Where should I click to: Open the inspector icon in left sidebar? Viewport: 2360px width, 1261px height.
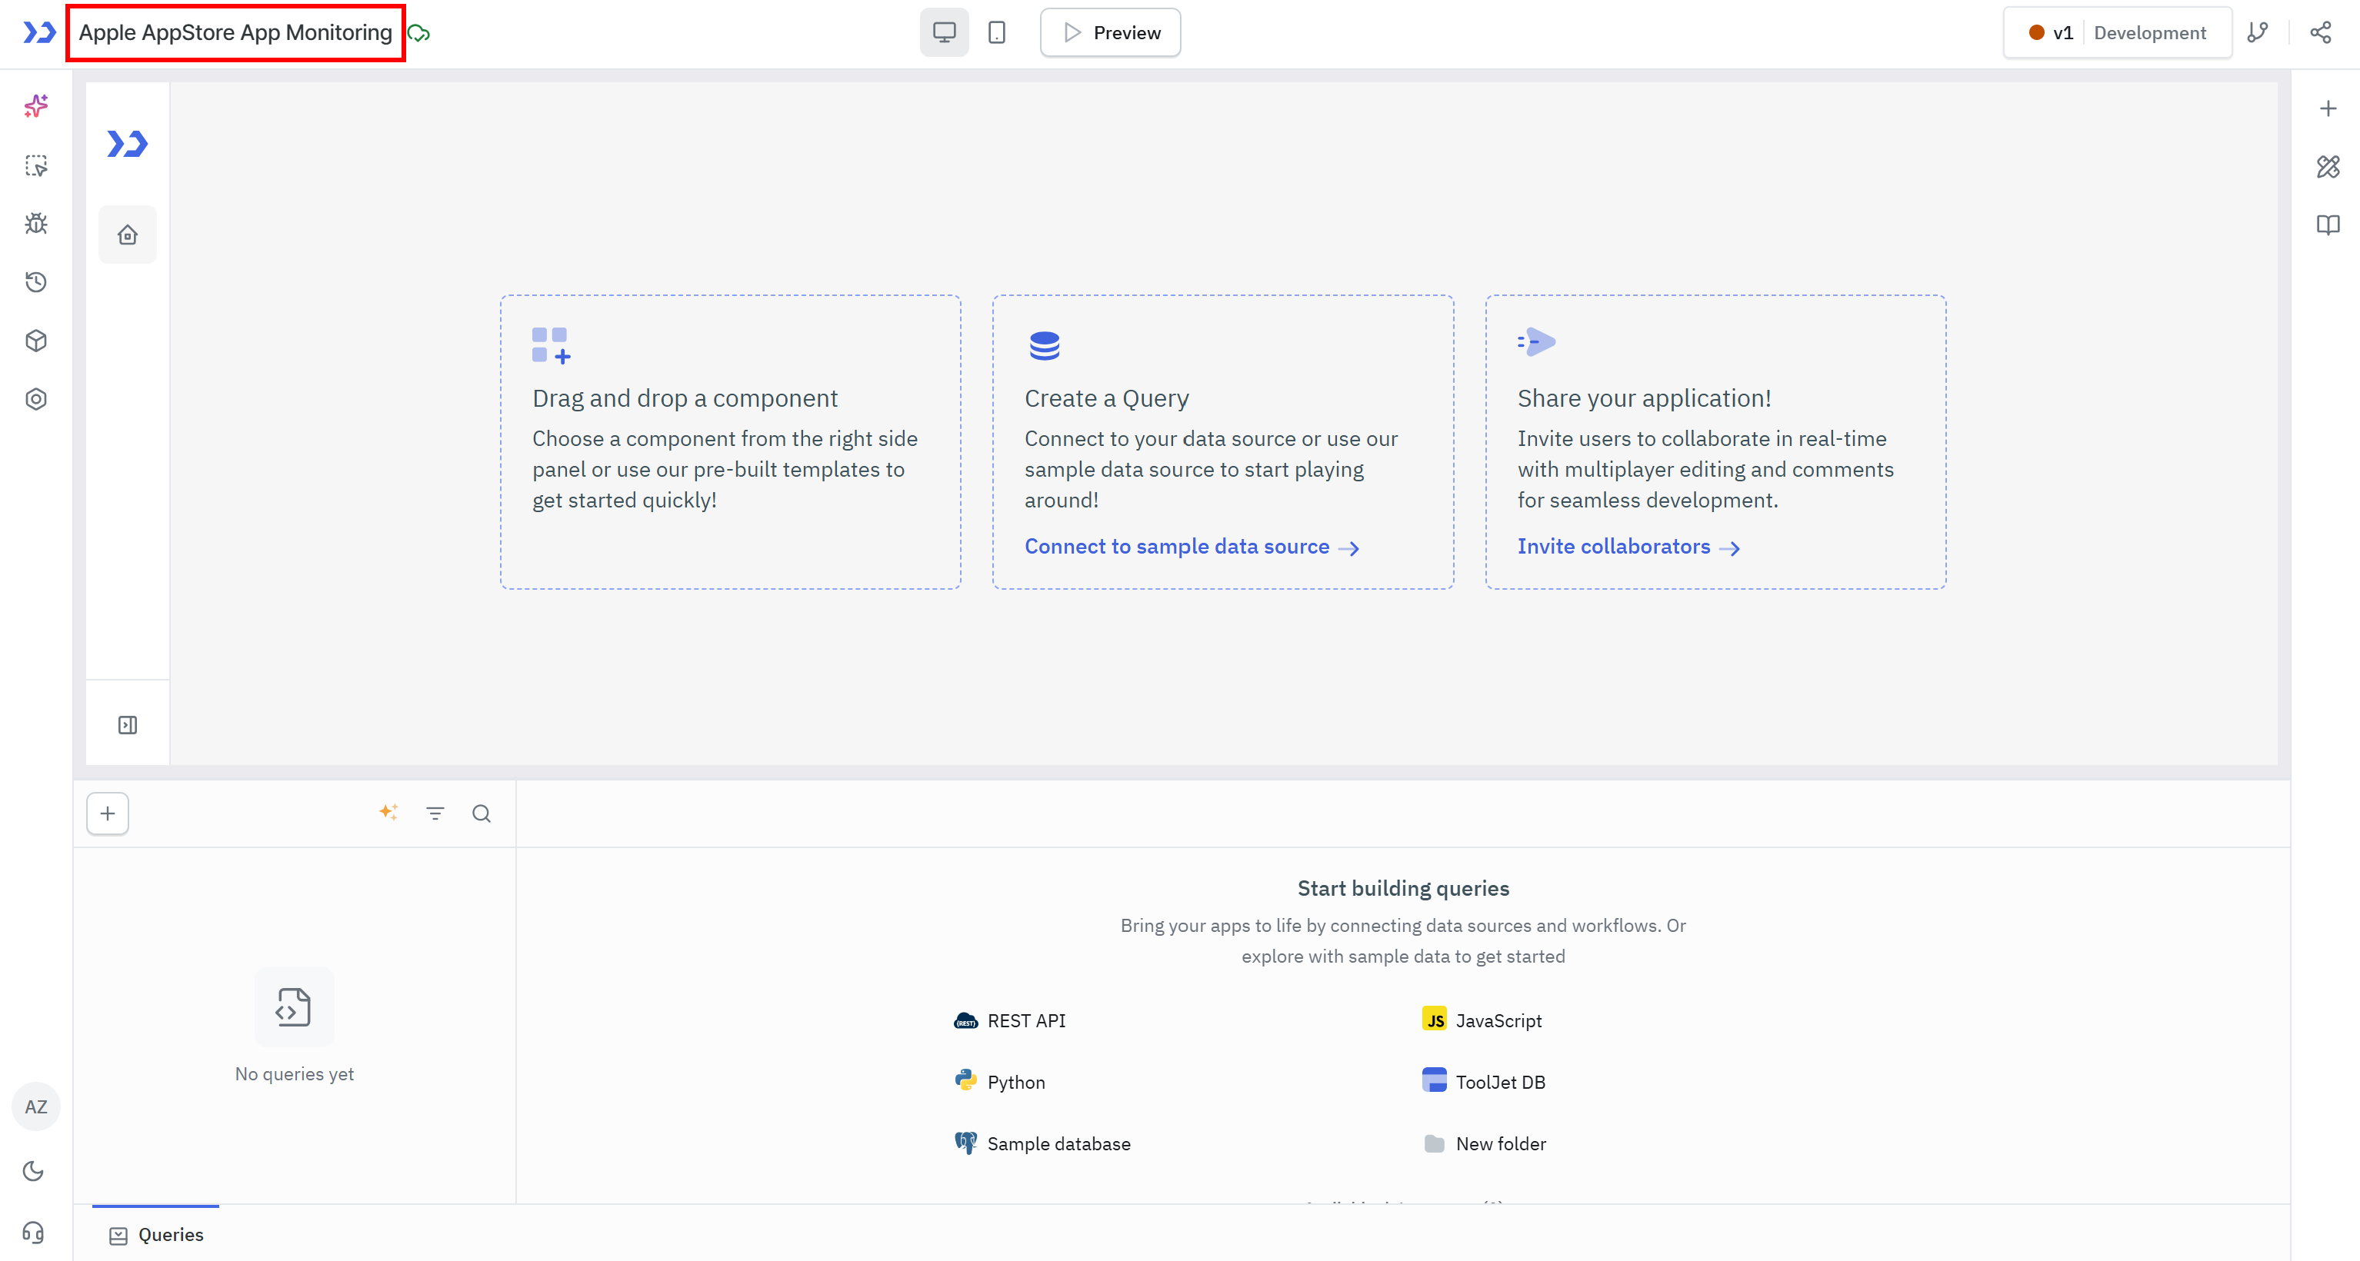[35, 165]
